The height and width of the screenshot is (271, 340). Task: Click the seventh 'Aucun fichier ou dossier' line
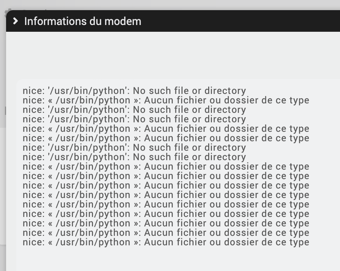point(166,195)
